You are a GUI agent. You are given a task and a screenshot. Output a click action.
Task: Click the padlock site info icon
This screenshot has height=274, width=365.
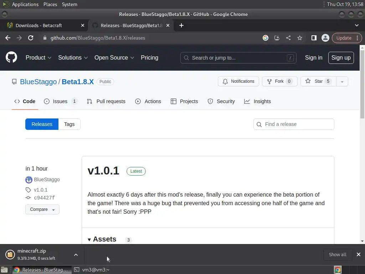[x=45, y=38]
